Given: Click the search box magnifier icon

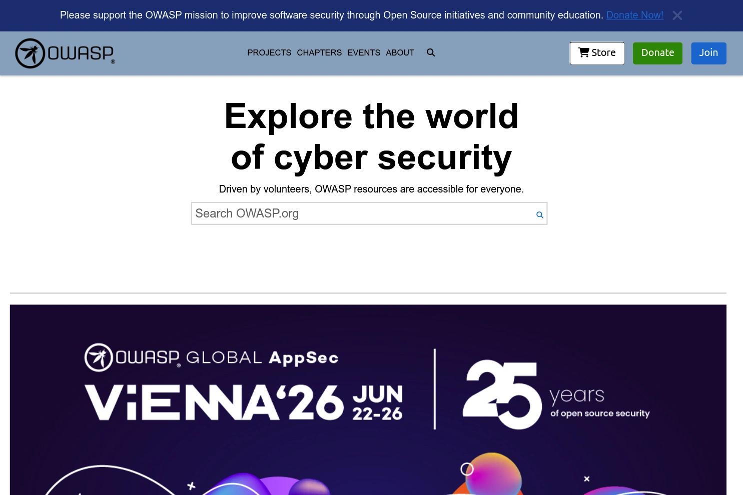Looking at the screenshot, I should pyautogui.click(x=539, y=214).
